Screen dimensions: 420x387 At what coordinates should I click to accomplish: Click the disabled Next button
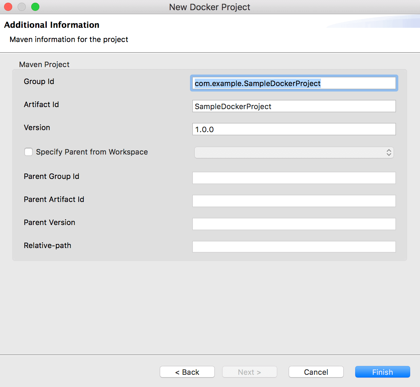click(x=250, y=372)
